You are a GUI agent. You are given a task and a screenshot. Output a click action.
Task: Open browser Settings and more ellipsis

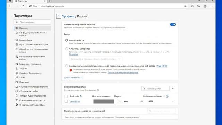tap(212, 6)
